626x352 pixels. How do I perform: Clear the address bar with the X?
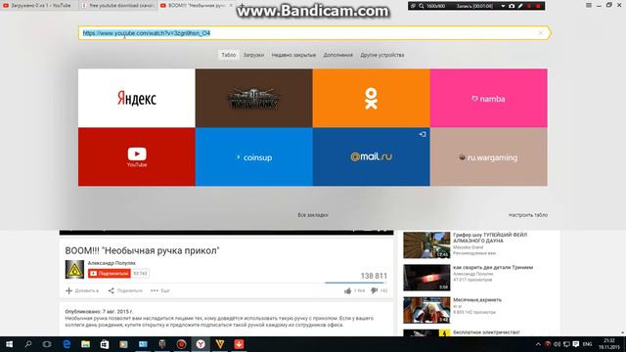[x=541, y=33]
